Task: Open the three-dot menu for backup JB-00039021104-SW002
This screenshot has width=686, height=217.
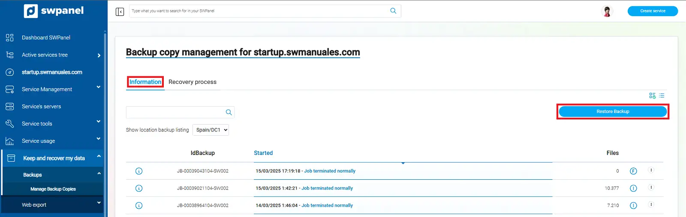Action: pos(651,187)
